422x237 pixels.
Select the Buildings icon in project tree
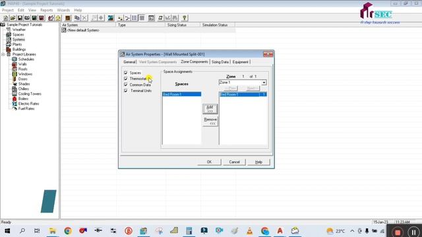9,49
